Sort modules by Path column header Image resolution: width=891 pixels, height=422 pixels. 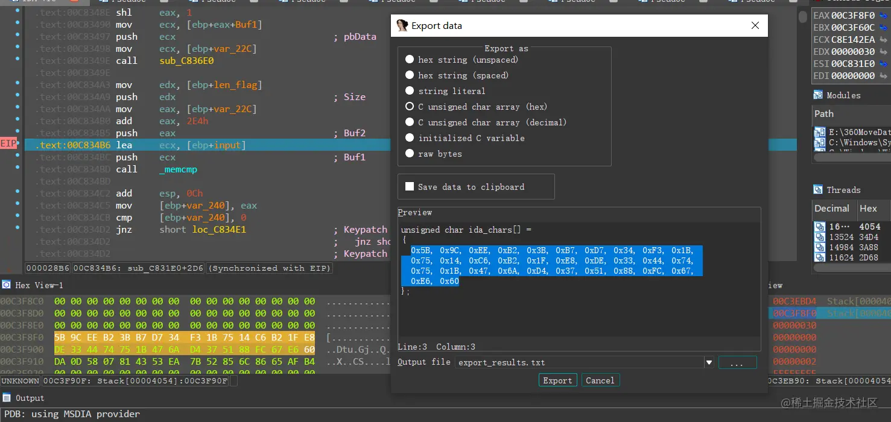click(x=824, y=114)
